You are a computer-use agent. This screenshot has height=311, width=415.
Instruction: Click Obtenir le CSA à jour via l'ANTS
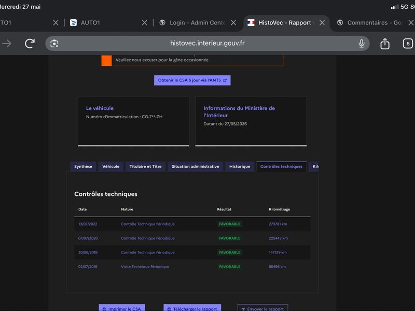click(x=192, y=80)
